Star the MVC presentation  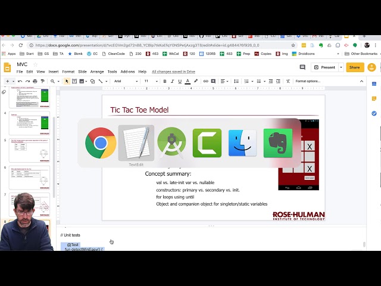(x=36, y=64)
